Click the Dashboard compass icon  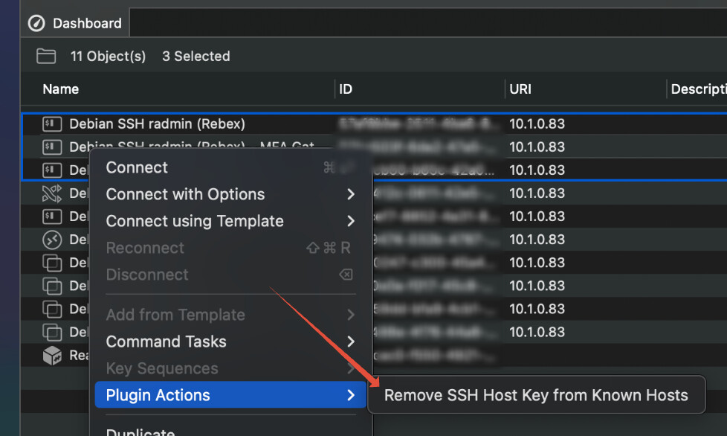point(36,23)
